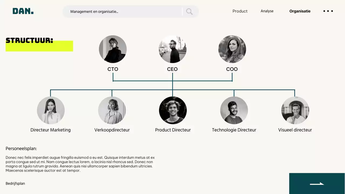345x194 pixels.
Task: Click the DAN. logo
Action: pyautogui.click(x=23, y=11)
